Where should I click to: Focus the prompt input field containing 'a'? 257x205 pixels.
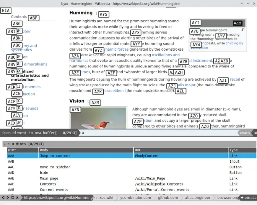click(x=160, y=133)
